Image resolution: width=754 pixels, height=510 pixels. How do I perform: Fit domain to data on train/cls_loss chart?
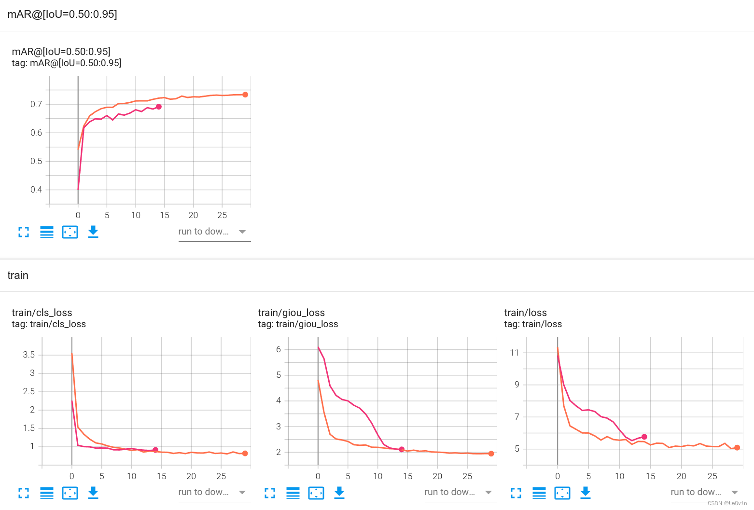coord(70,493)
